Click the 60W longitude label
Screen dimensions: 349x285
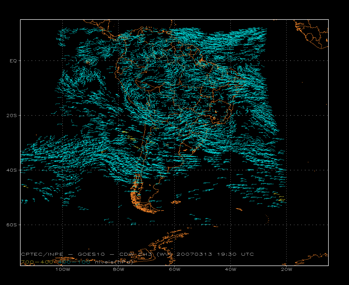click(175, 269)
